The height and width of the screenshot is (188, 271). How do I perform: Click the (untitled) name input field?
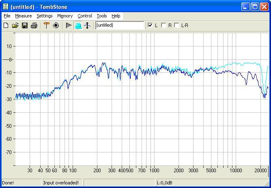coord(120,25)
